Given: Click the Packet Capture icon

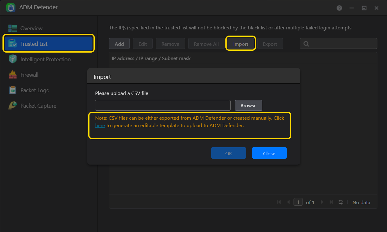Looking at the screenshot, I should point(13,105).
